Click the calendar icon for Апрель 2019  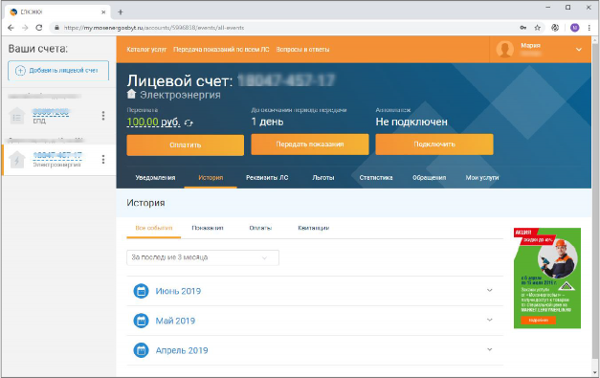[x=141, y=350]
